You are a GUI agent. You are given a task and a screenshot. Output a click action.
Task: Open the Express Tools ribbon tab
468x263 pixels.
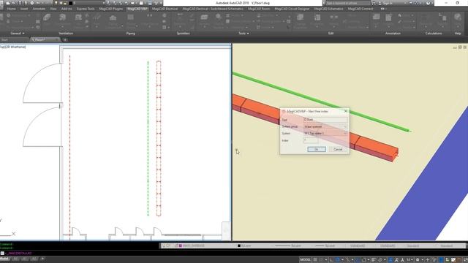86,9
